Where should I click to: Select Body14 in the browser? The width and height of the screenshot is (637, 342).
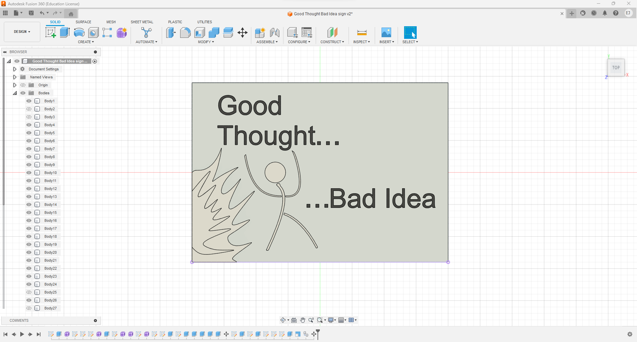[50, 205]
